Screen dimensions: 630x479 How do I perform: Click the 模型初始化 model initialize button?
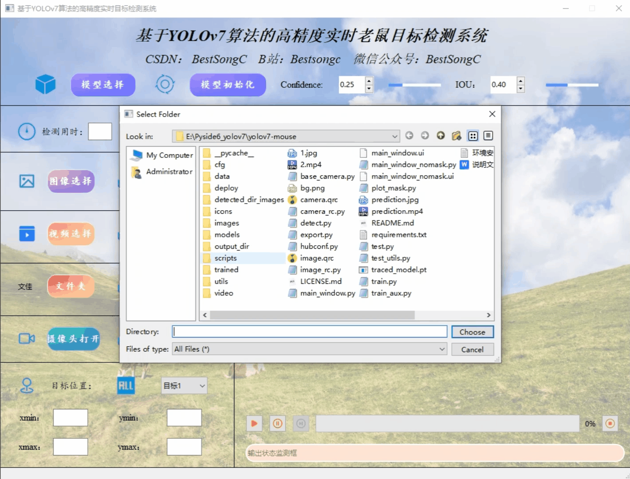pos(228,85)
